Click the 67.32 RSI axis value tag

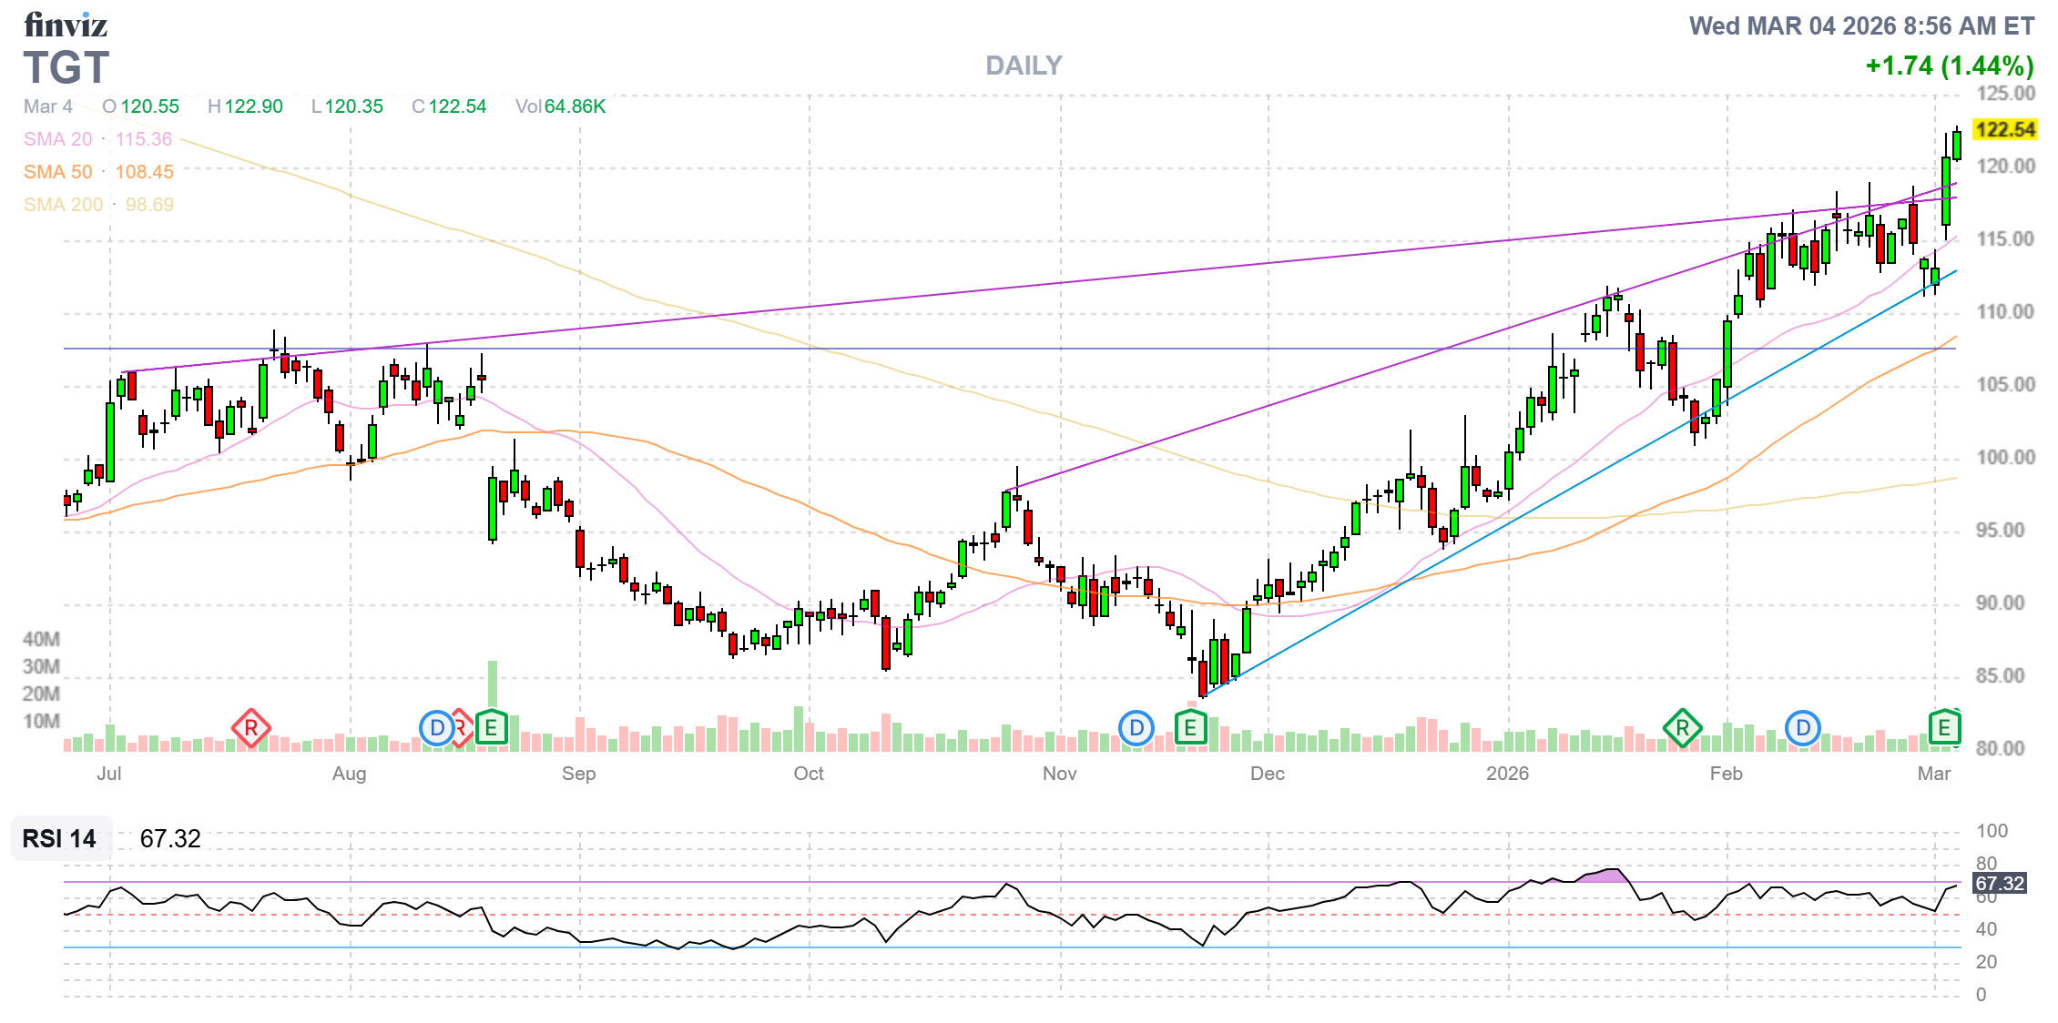pyautogui.click(x=1999, y=883)
